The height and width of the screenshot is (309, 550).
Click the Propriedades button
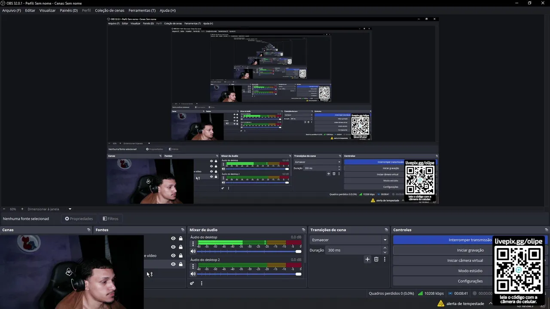(79, 218)
